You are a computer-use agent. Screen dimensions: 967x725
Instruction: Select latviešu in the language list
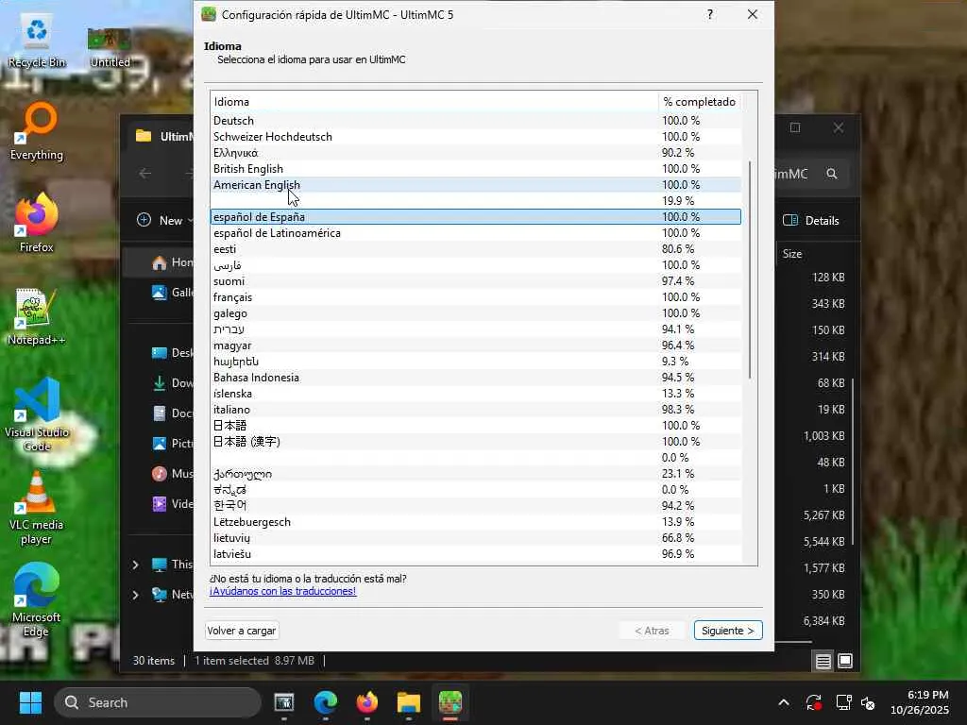pyautogui.click(x=476, y=553)
